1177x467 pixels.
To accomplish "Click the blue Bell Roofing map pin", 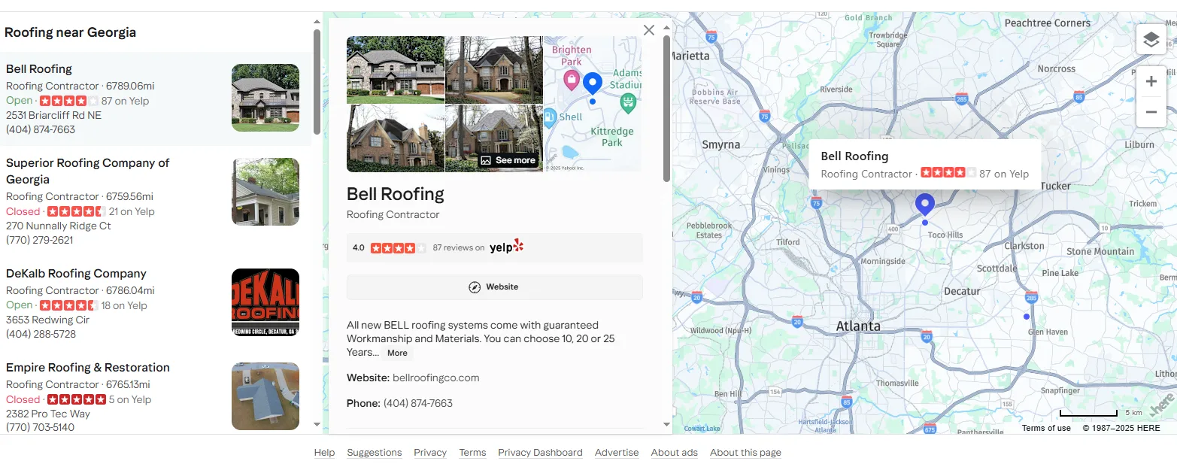I will [x=924, y=204].
